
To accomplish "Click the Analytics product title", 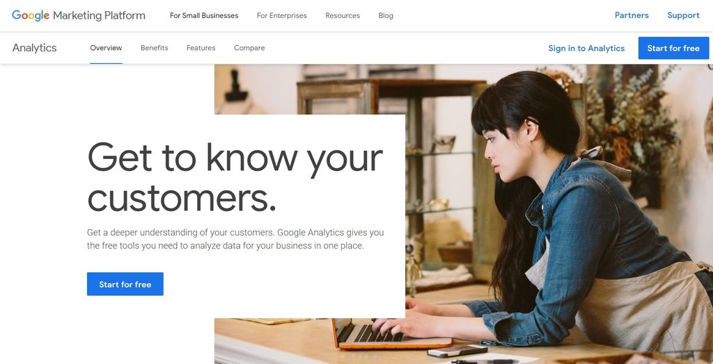I will pos(35,48).
